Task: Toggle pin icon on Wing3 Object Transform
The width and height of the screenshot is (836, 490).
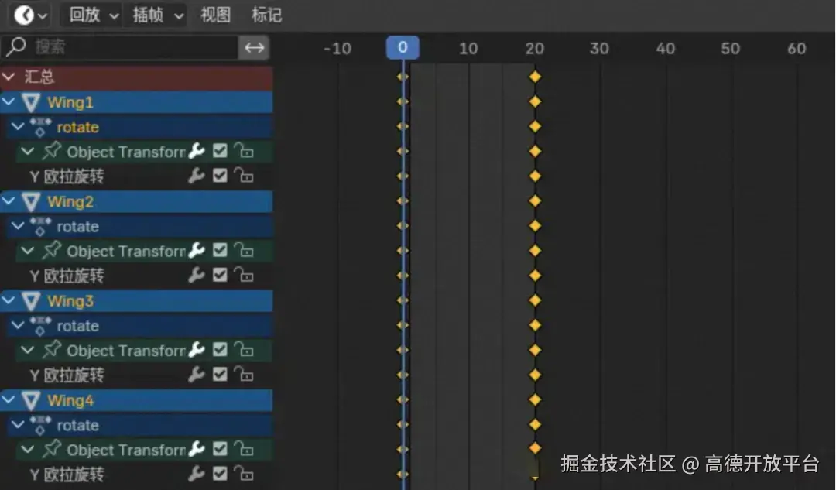Action: [x=51, y=349]
